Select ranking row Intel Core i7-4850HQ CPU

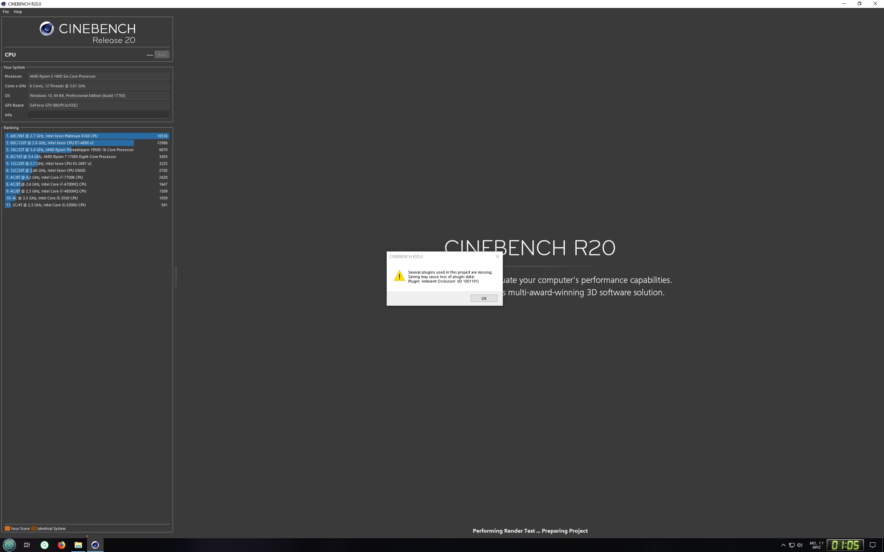pyautogui.click(x=87, y=191)
